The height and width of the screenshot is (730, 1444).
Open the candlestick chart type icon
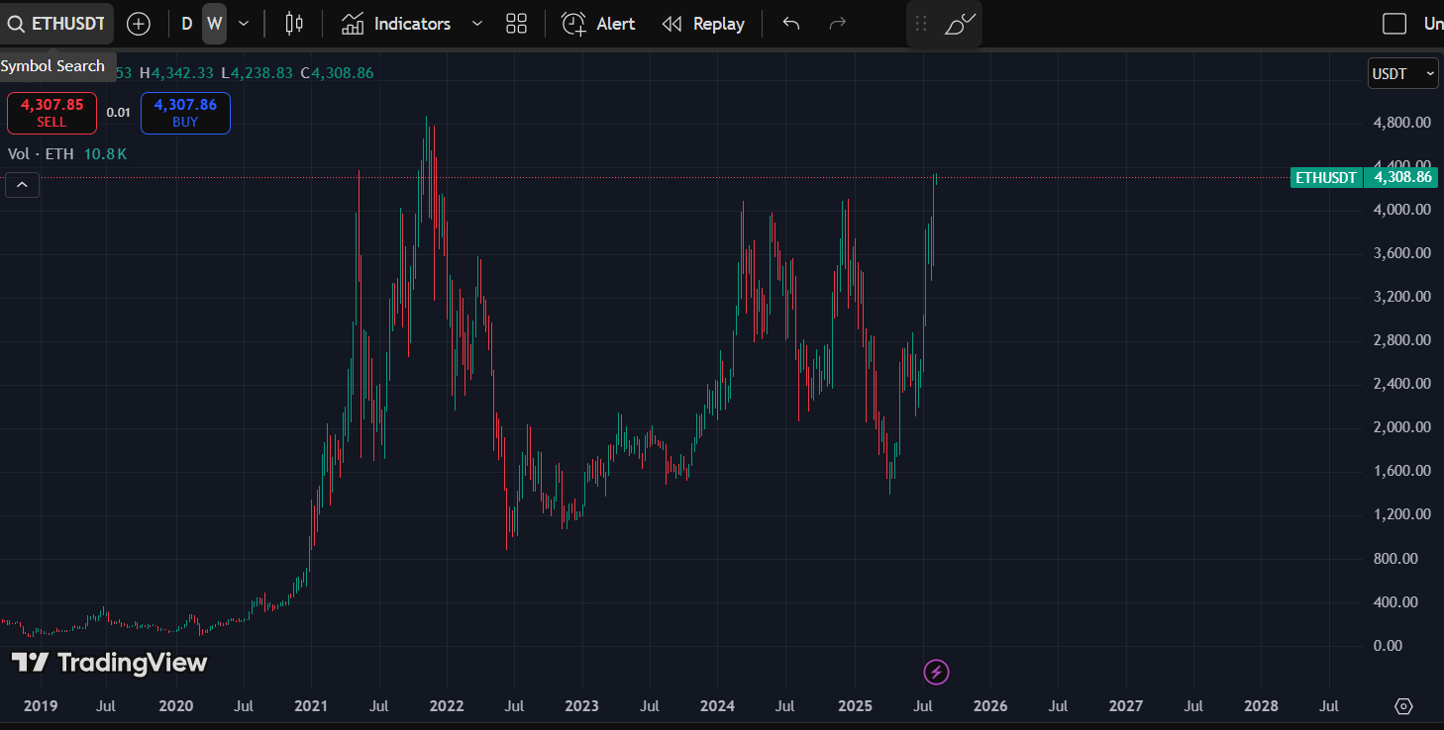tap(294, 24)
